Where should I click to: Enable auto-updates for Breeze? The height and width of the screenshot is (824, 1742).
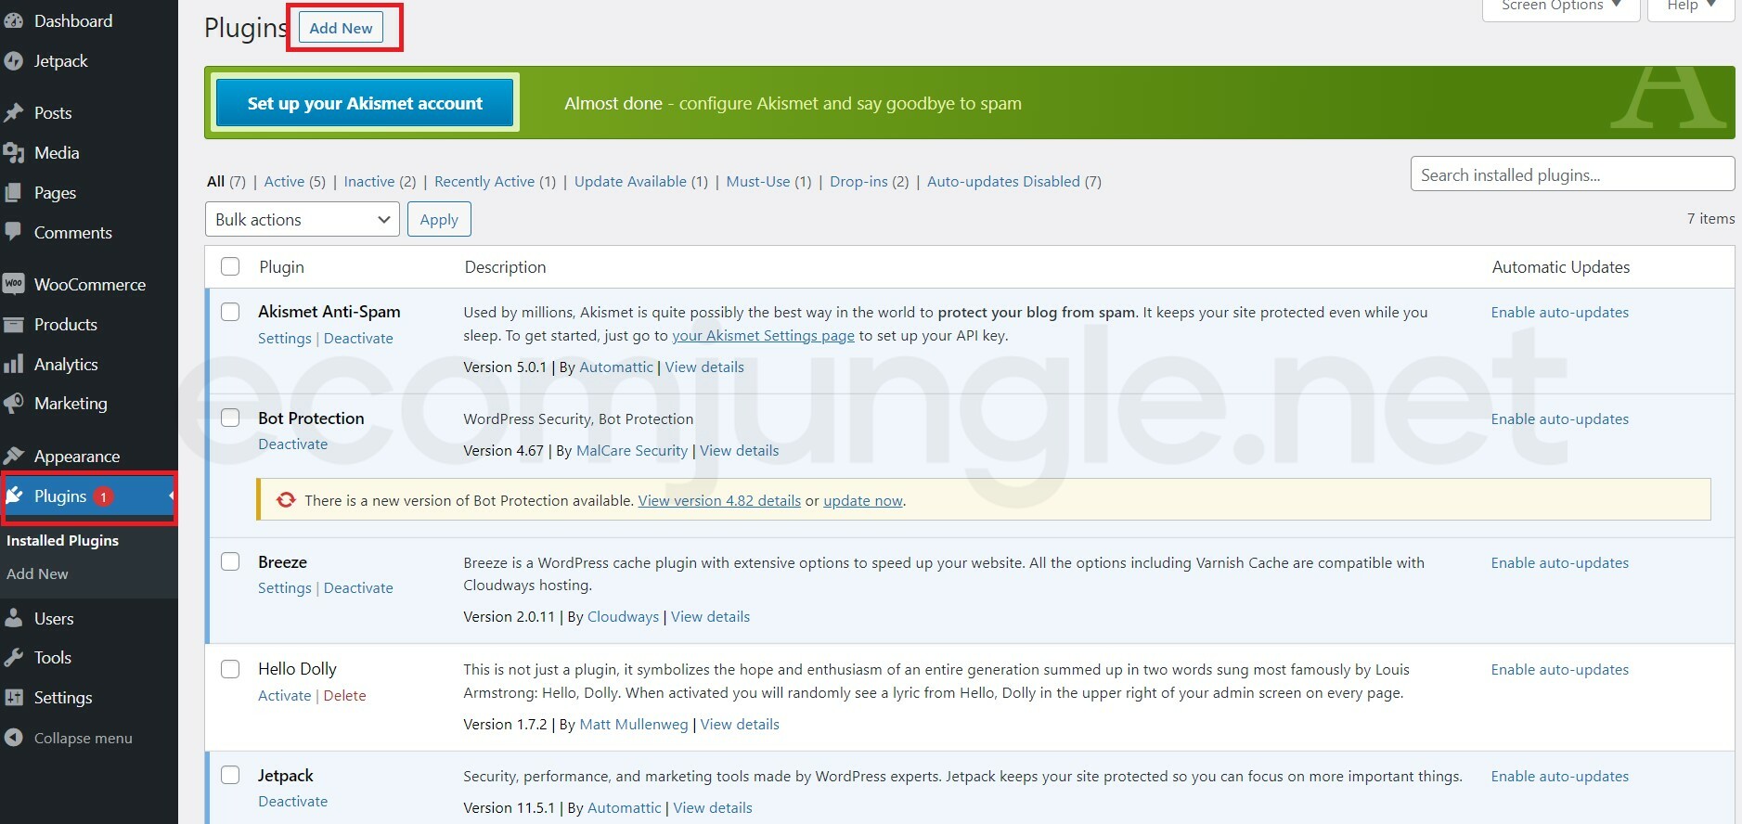1560,563
